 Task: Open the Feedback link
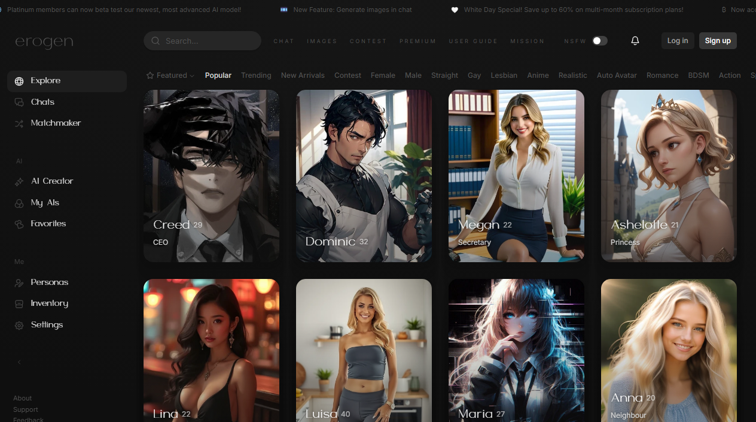pos(28,419)
